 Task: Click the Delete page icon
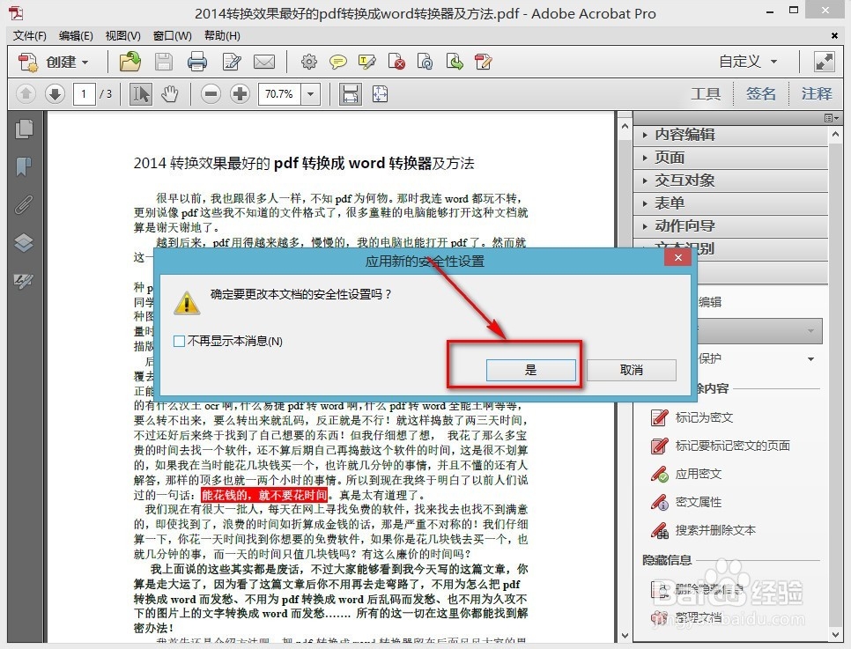[x=396, y=62]
